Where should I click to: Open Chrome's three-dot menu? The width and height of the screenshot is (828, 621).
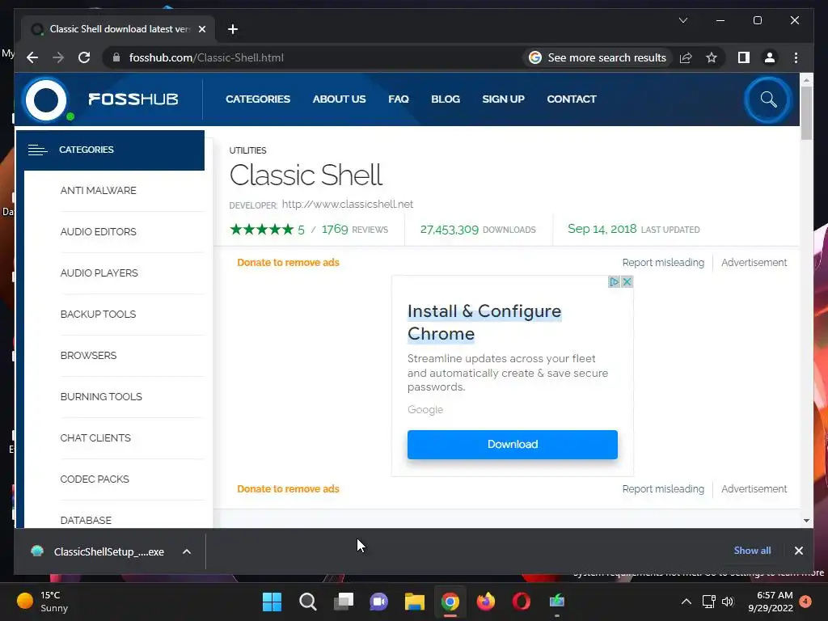tap(796, 57)
